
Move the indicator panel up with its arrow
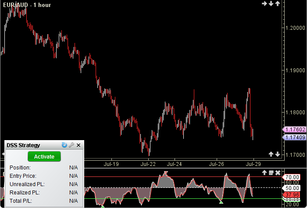(x=264, y=173)
